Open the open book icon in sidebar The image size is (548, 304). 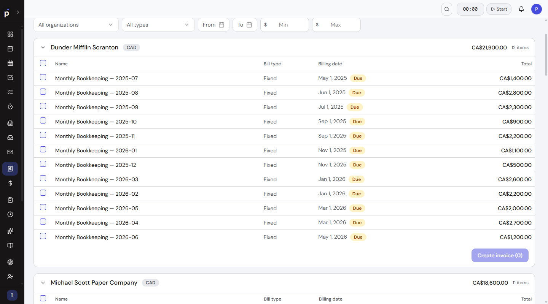click(10, 245)
